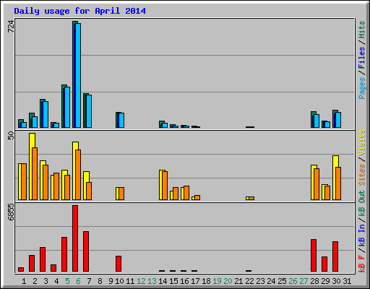This screenshot has height=289, width=370.
Task: Select the cyan pages bar for day 28
Action: [x=317, y=121]
